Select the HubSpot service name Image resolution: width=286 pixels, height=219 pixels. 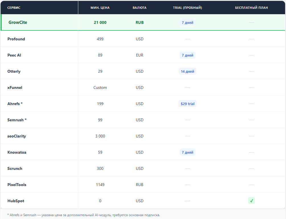(x=16, y=201)
